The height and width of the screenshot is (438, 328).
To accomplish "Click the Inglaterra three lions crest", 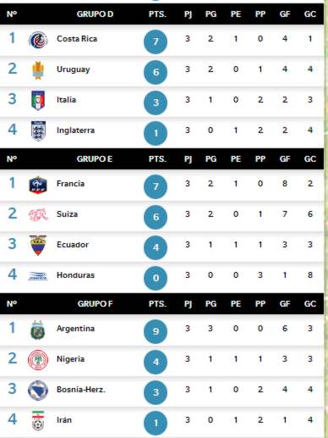I will pyautogui.click(x=38, y=130).
